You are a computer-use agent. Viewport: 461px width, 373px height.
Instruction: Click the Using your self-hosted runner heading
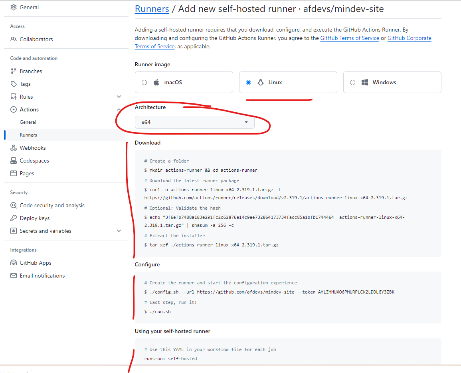172,331
